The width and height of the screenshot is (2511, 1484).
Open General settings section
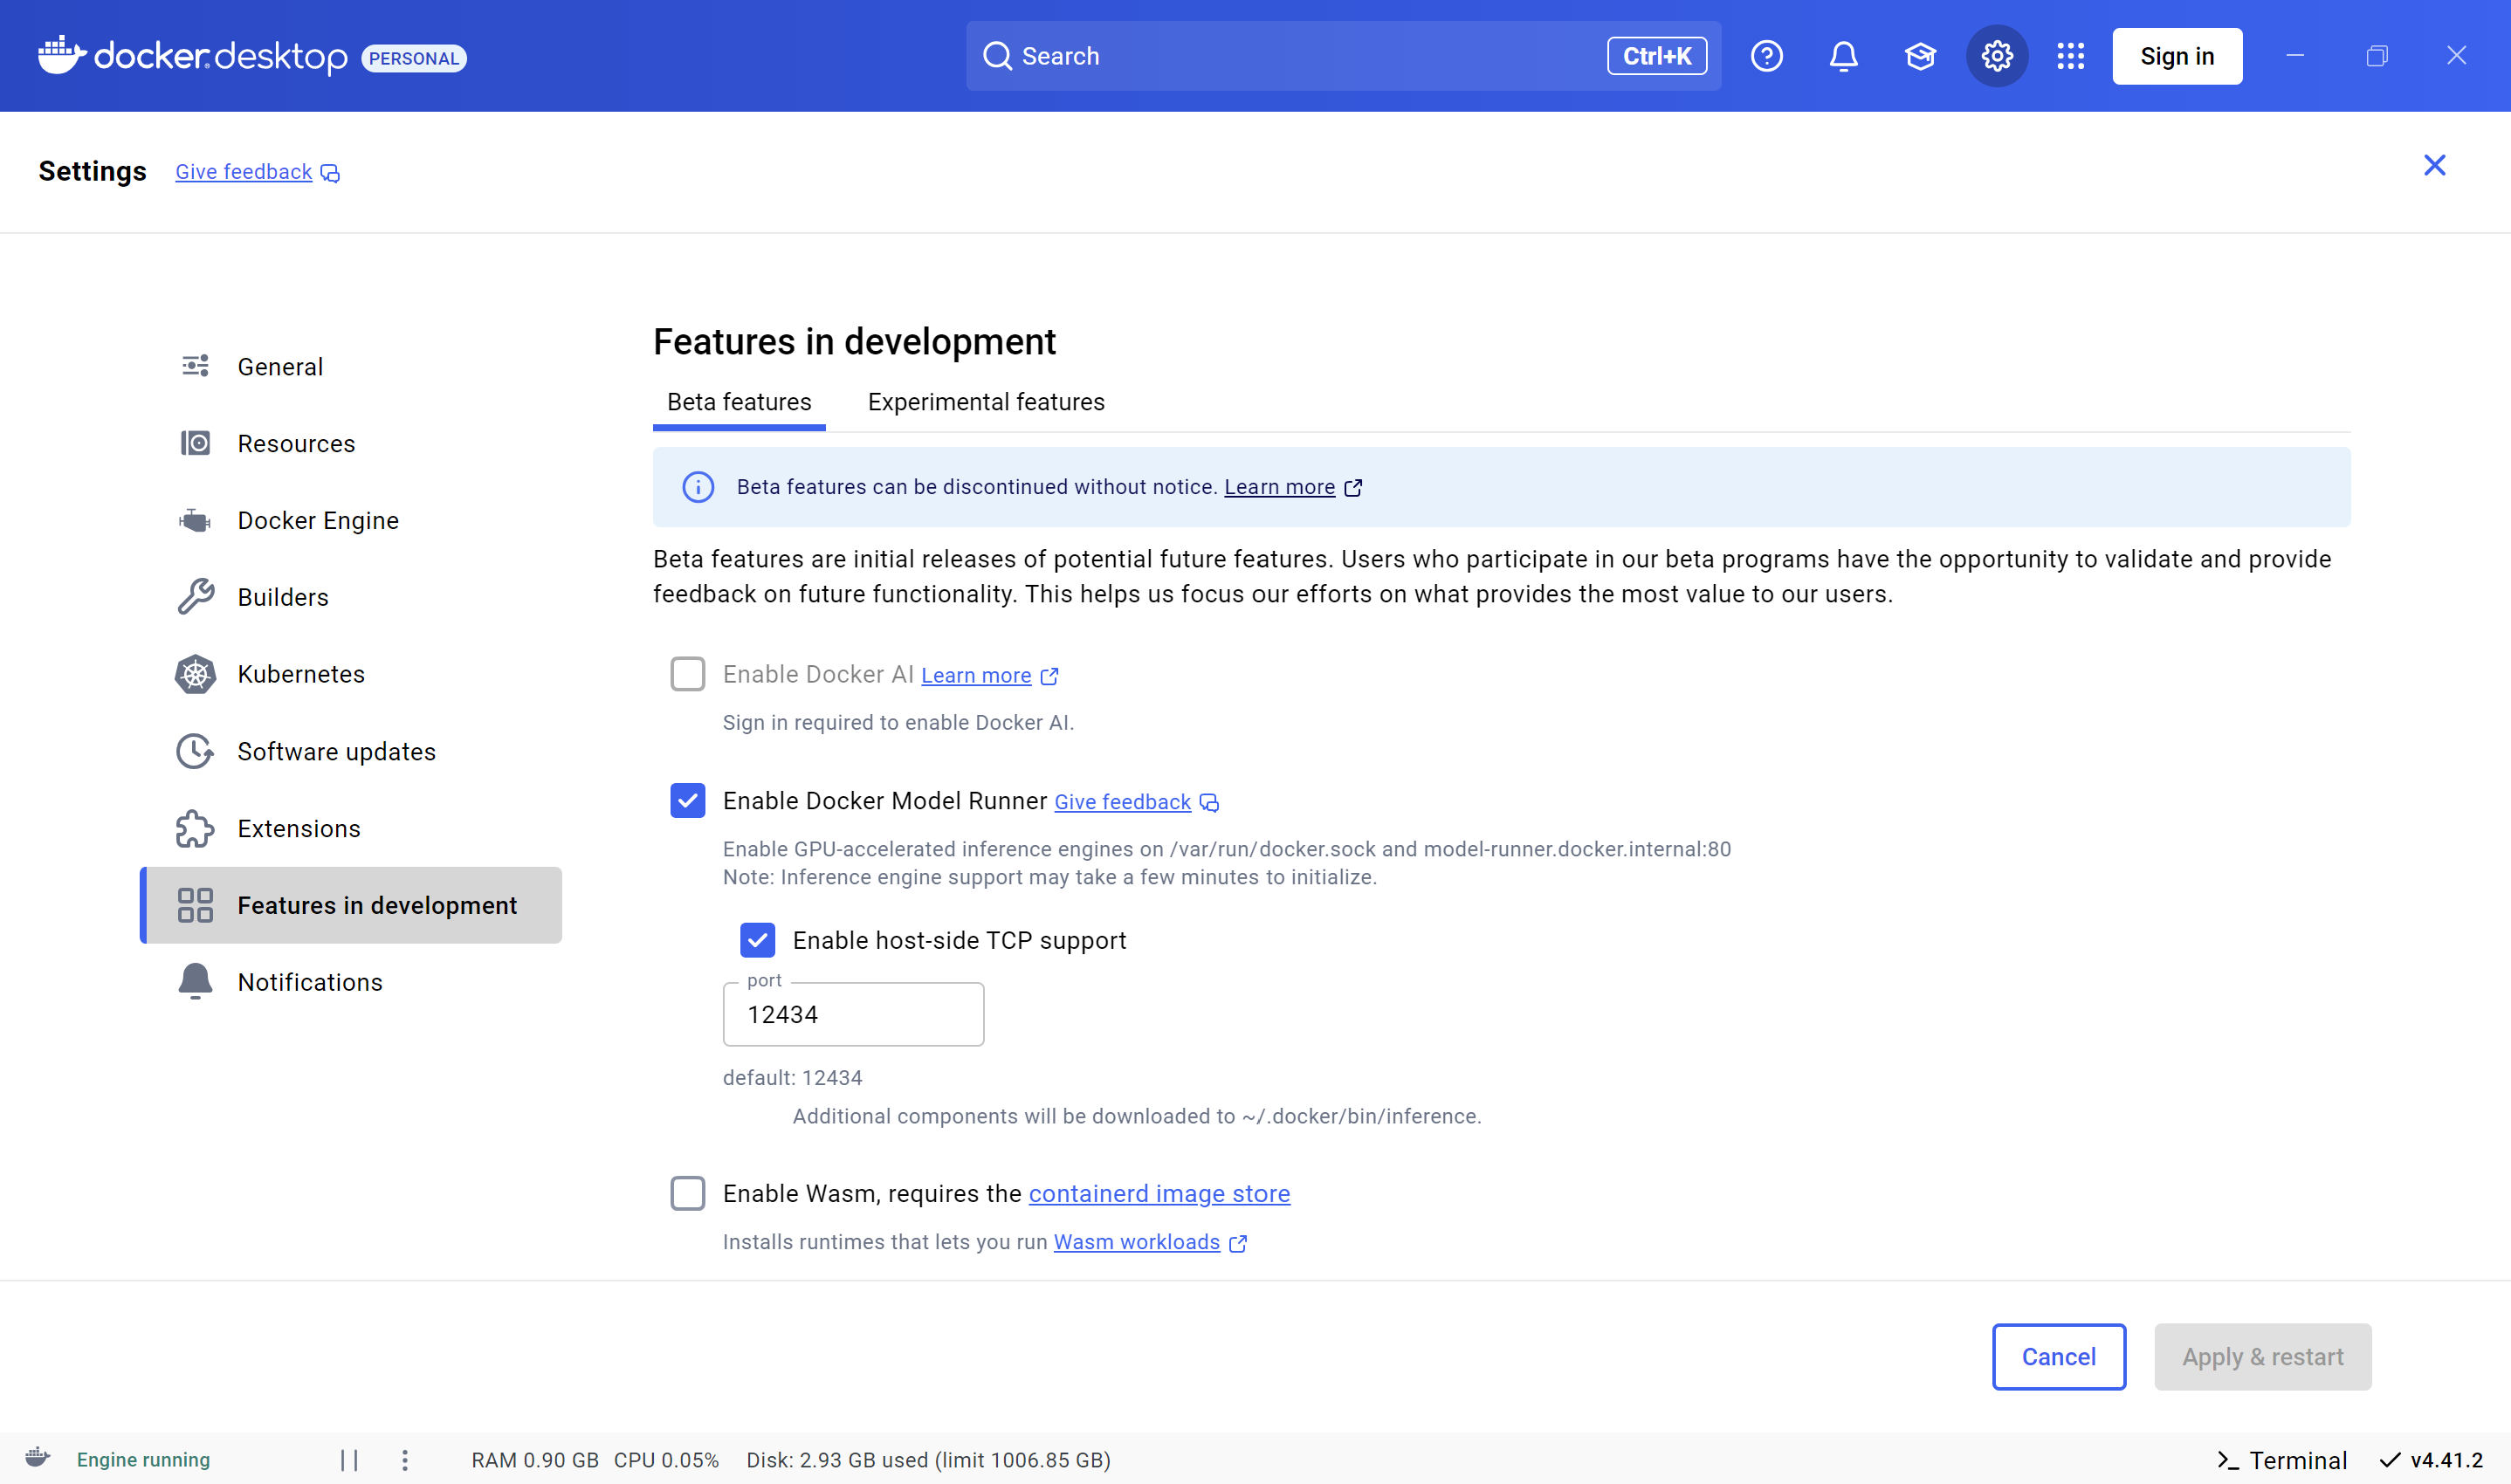coord(351,366)
